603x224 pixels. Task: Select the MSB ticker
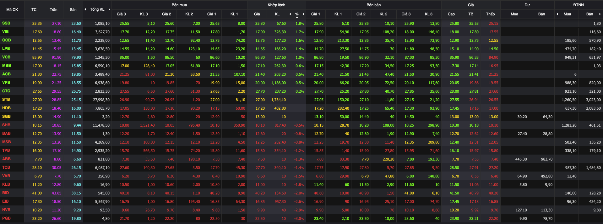click(x=6, y=142)
